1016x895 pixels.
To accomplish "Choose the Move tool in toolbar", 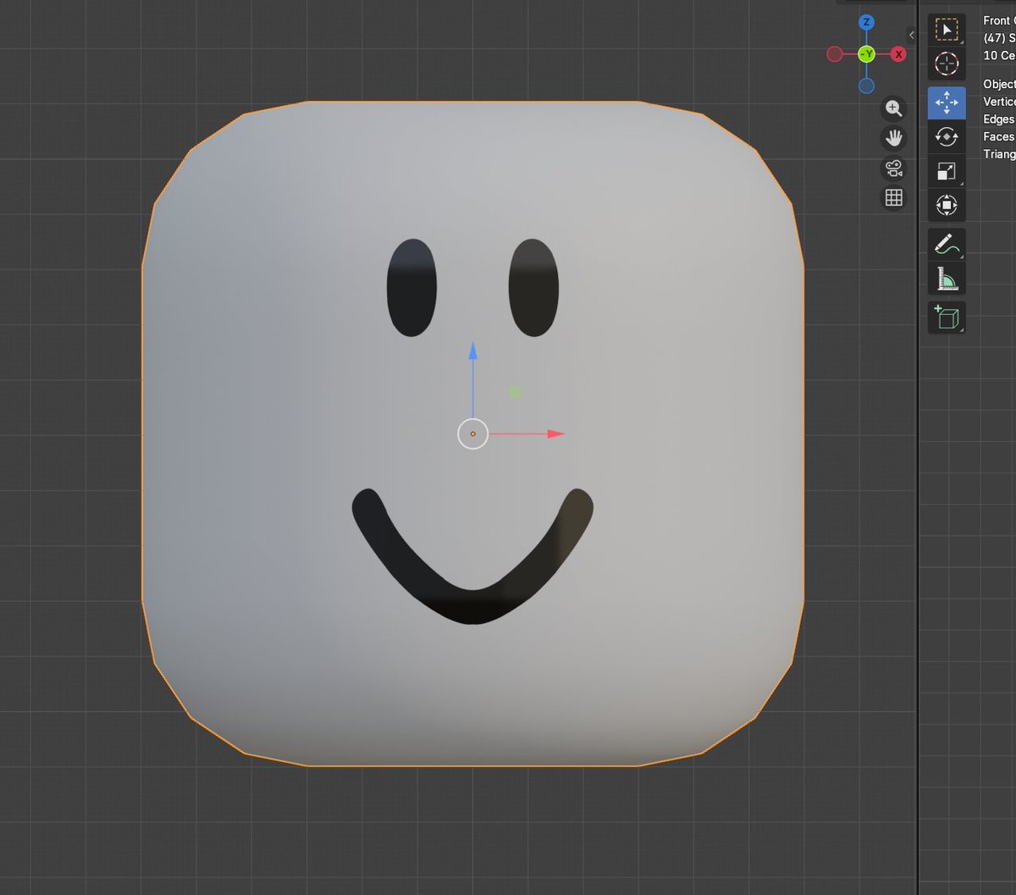I will coord(947,102).
